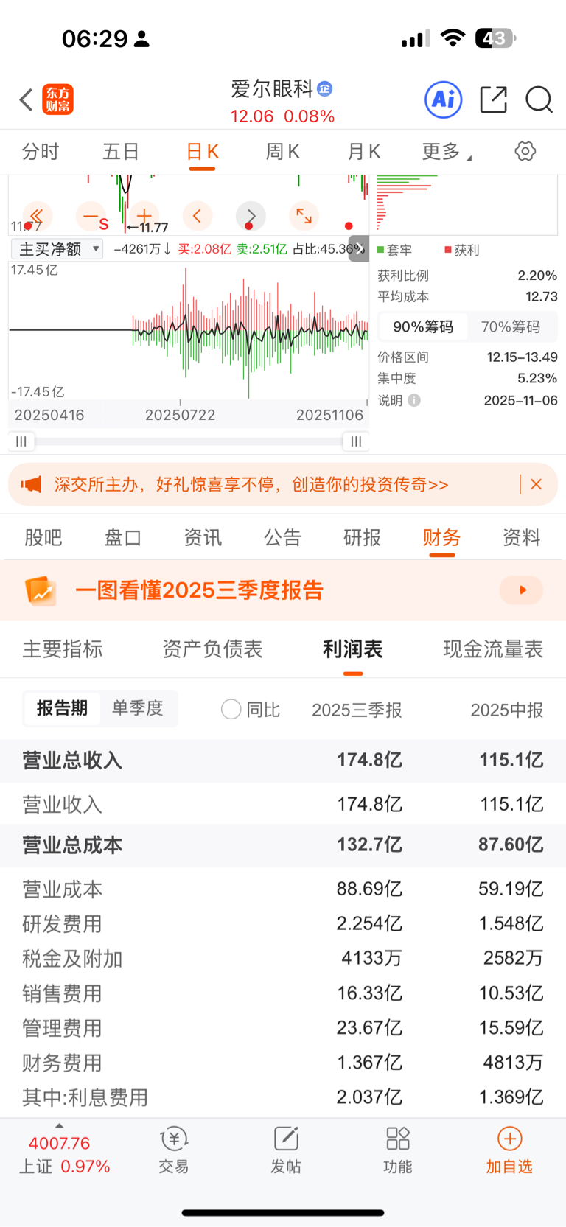
Task: Open the 财务 tab
Action: click(441, 538)
